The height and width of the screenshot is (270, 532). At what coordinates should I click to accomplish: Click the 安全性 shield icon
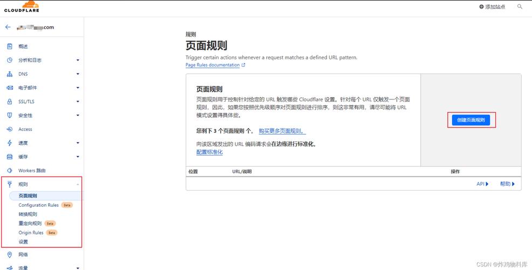point(10,116)
